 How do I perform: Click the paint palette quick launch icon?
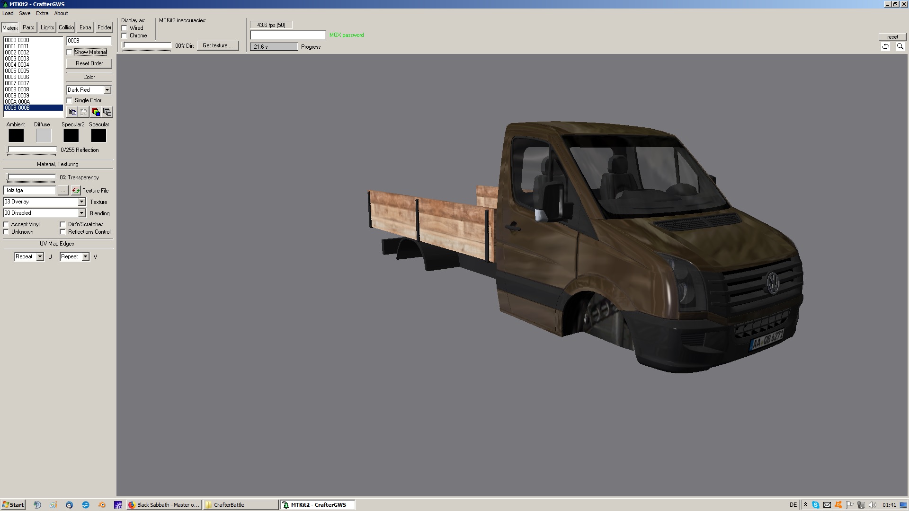click(x=53, y=505)
